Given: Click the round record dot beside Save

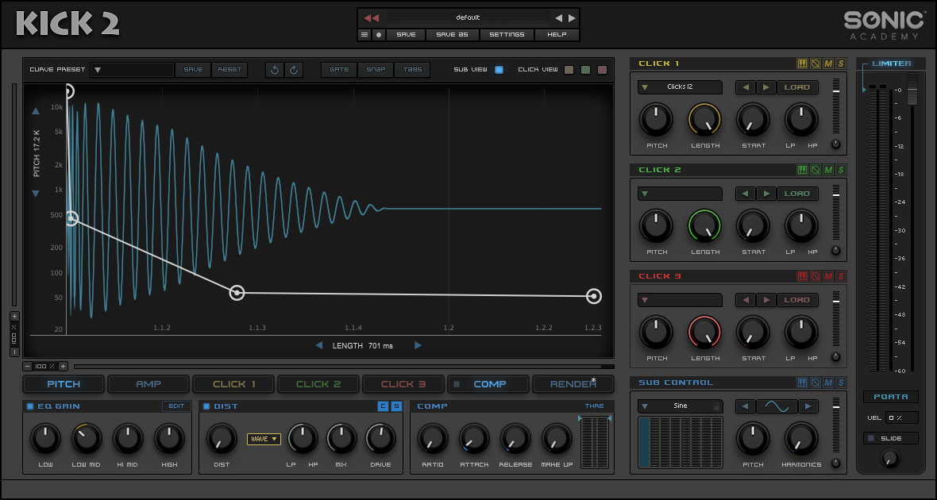Looking at the screenshot, I should (379, 35).
